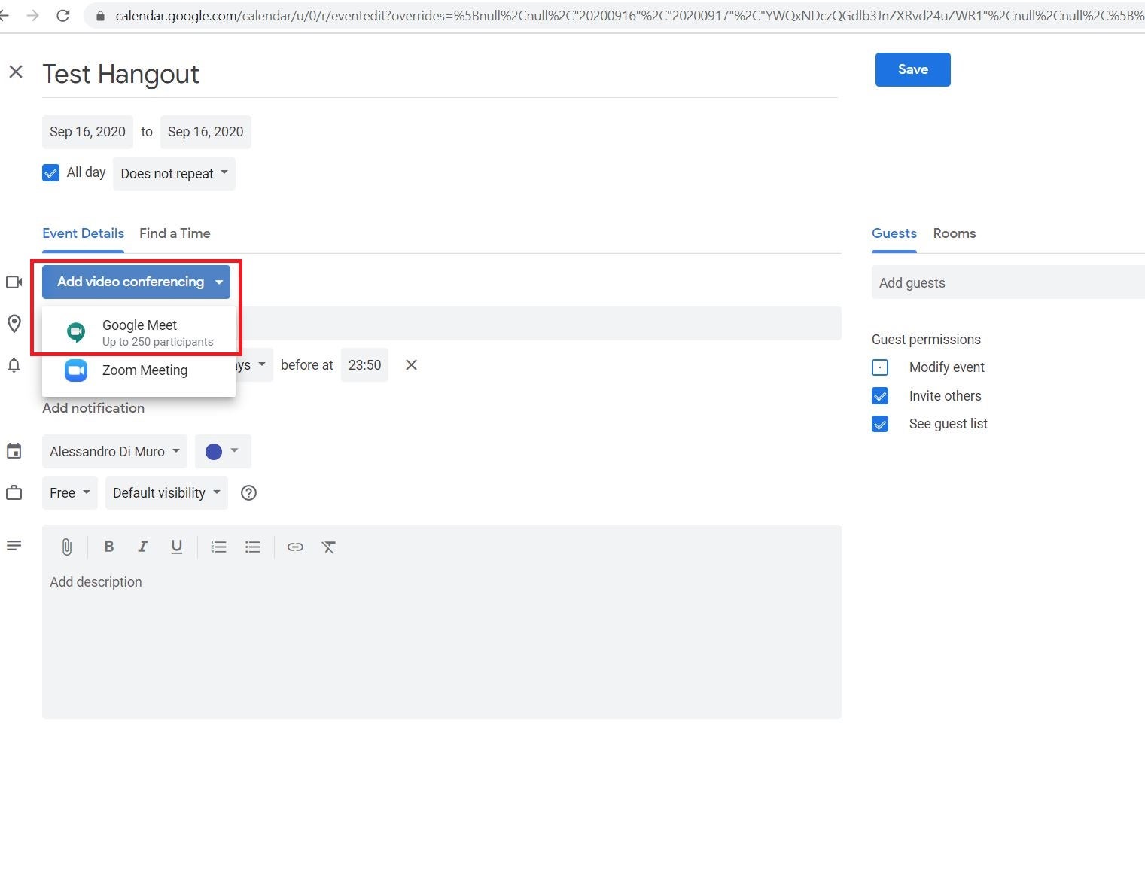The height and width of the screenshot is (878, 1145).
Task: Open the Free availability dropdown
Action: pyautogui.click(x=70, y=493)
